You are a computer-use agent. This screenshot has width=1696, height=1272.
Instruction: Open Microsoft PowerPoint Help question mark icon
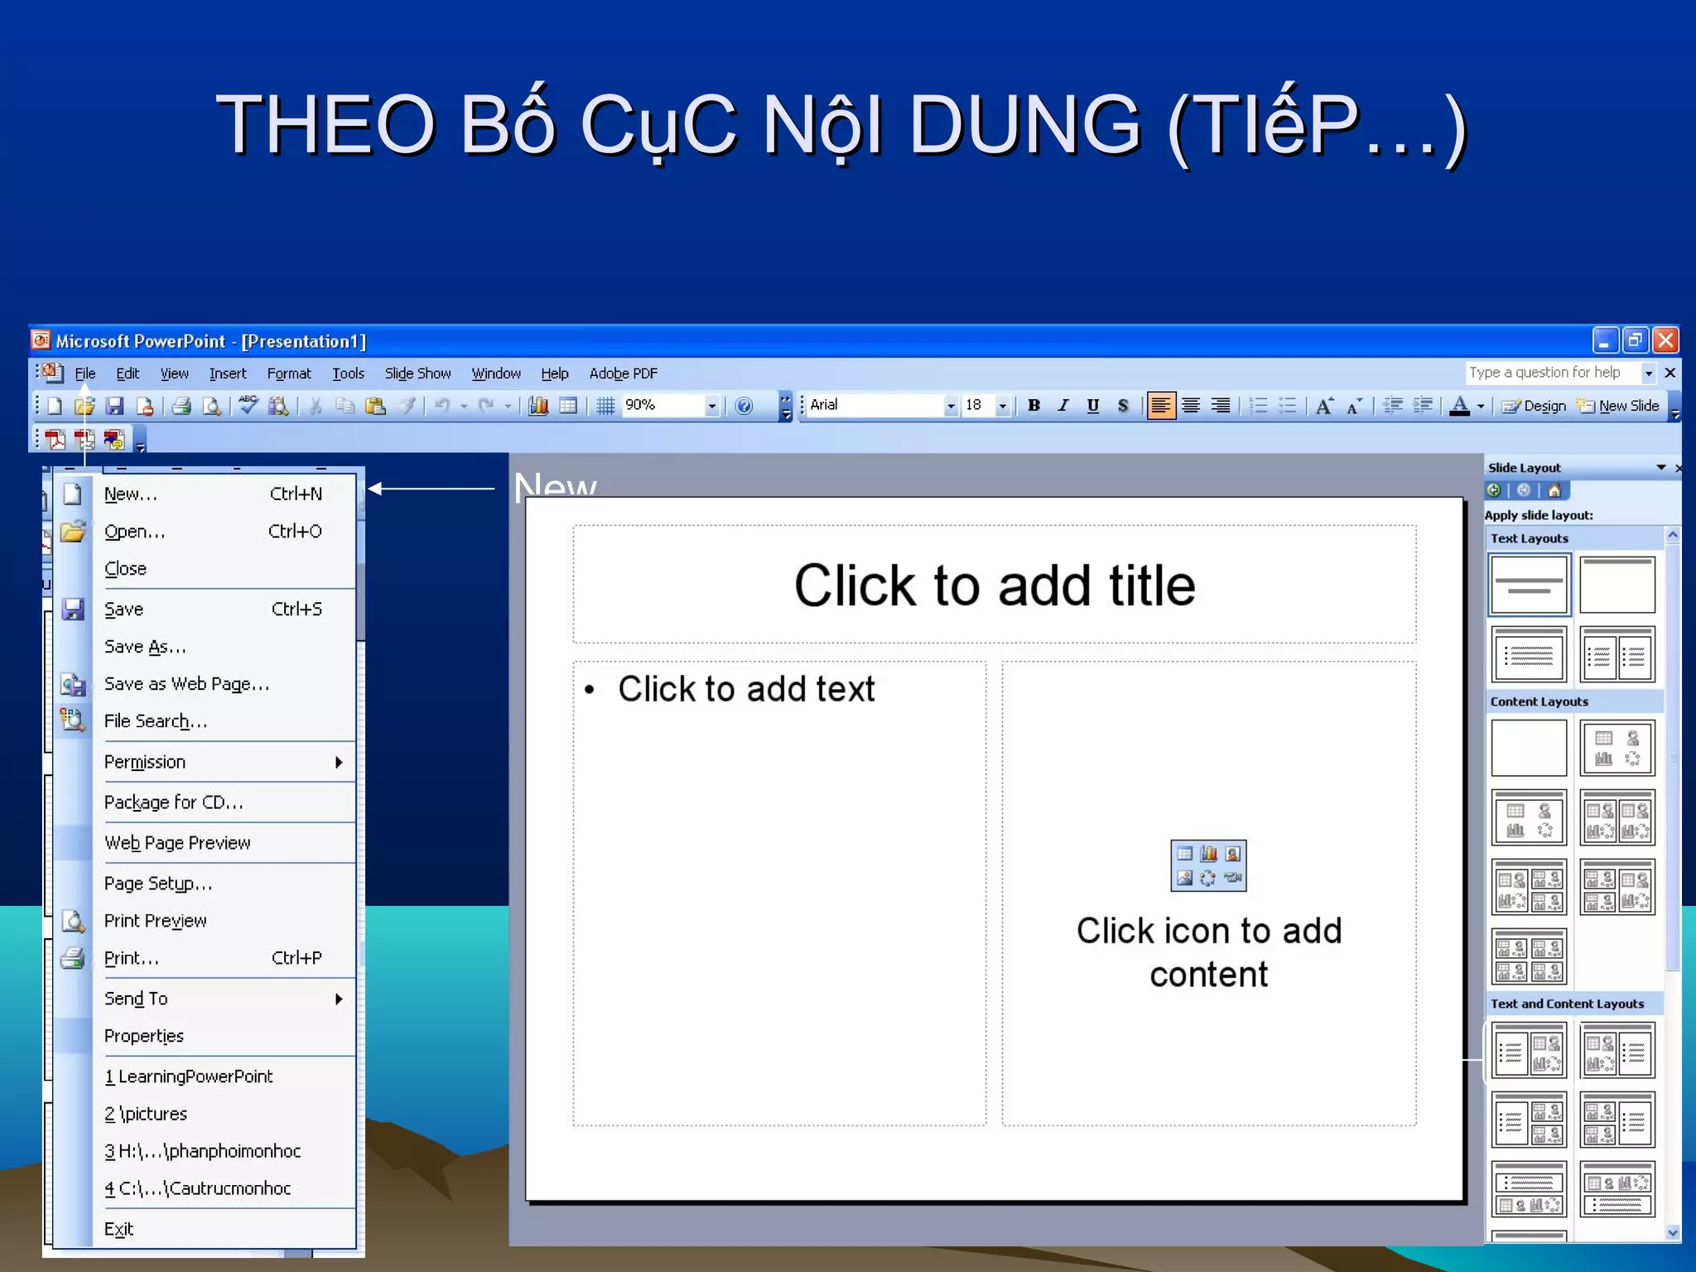744,406
